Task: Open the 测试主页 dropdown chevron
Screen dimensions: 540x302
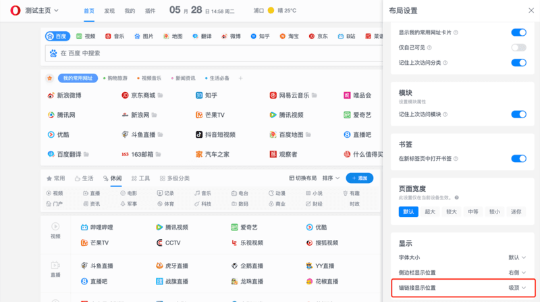Action: 57,10
